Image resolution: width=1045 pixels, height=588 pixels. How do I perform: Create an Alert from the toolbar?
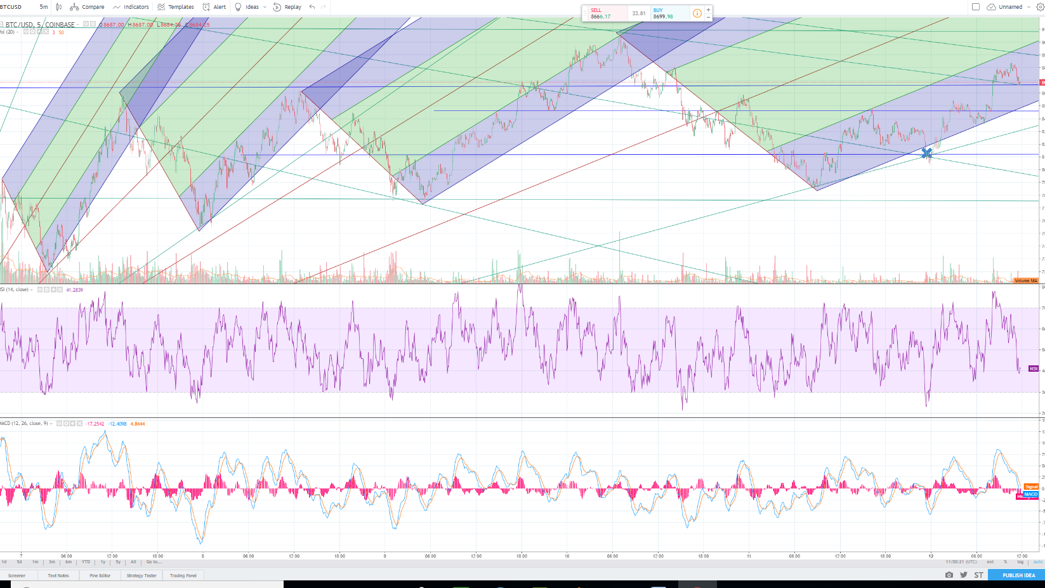click(x=214, y=7)
